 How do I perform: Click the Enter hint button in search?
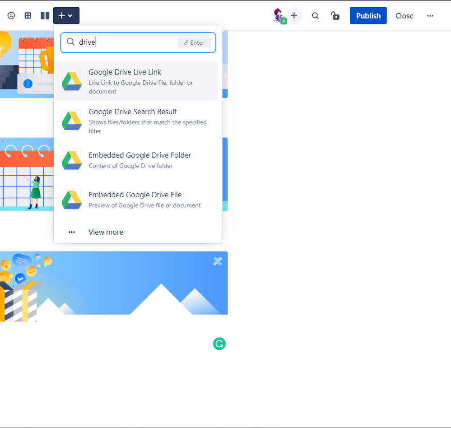[x=194, y=42]
